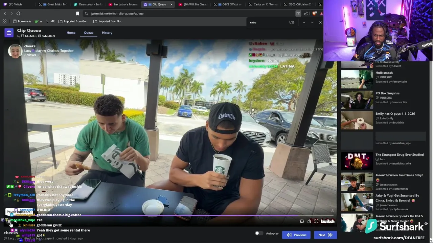
Task: Switch to the "Lex Luthor's Monke" tab
Action: click(x=123, y=4)
